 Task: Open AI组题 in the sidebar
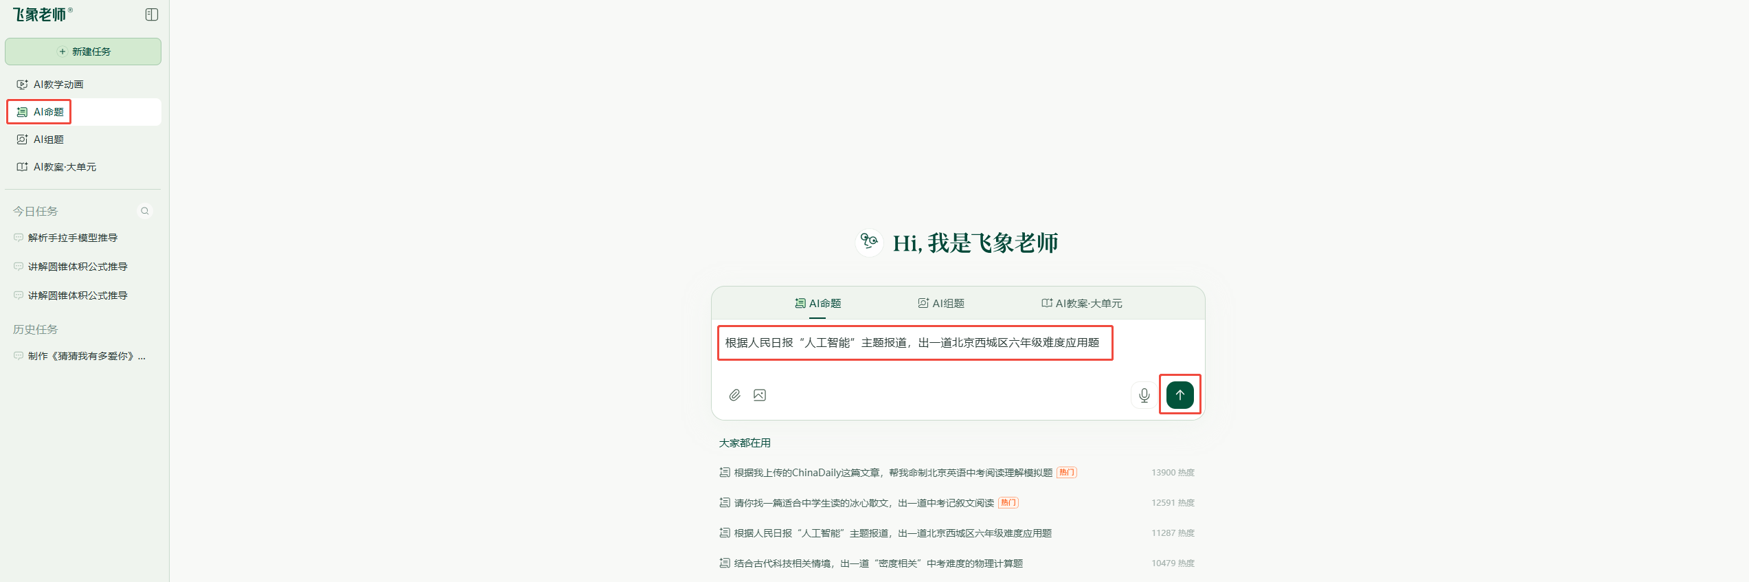click(48, 139)
